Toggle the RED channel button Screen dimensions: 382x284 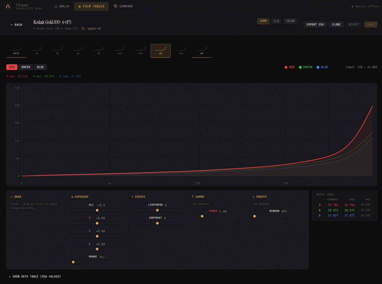[x=12, y=67]
